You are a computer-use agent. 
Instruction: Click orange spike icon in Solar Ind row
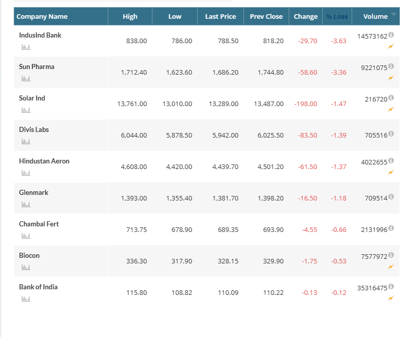pyautogui.click(x=391, y=110)
